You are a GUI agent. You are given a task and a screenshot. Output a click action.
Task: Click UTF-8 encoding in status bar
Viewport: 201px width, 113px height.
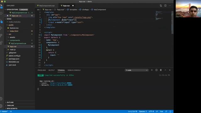pos(151,111)
